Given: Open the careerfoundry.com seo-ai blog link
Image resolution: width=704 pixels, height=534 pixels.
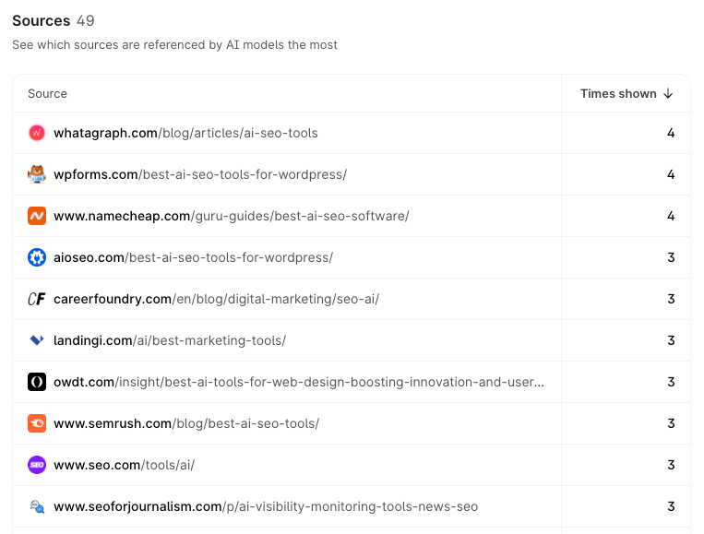Looking at the screenshot, I should click(x=216, y=299).
